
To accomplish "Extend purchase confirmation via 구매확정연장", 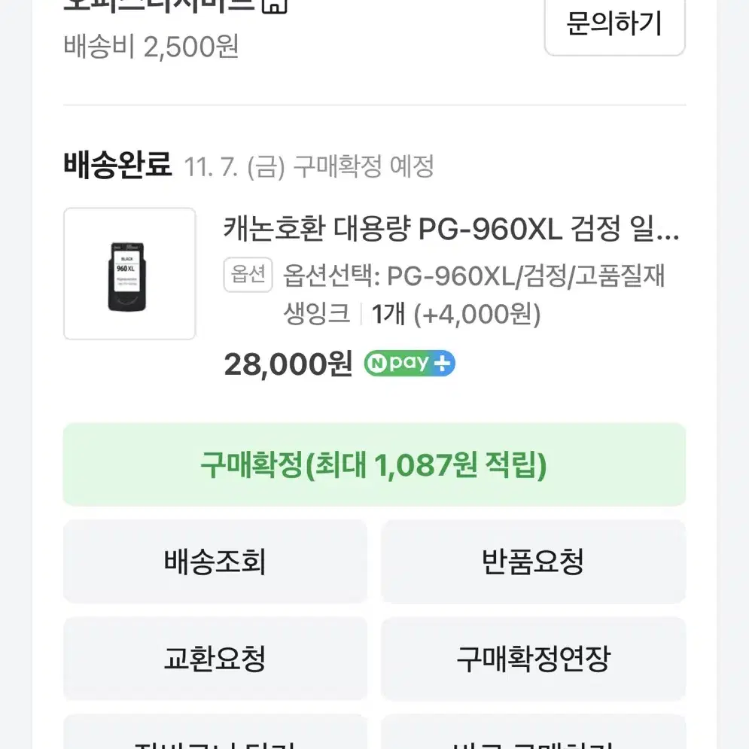I will pyautogui.click(x=534, y=659).
